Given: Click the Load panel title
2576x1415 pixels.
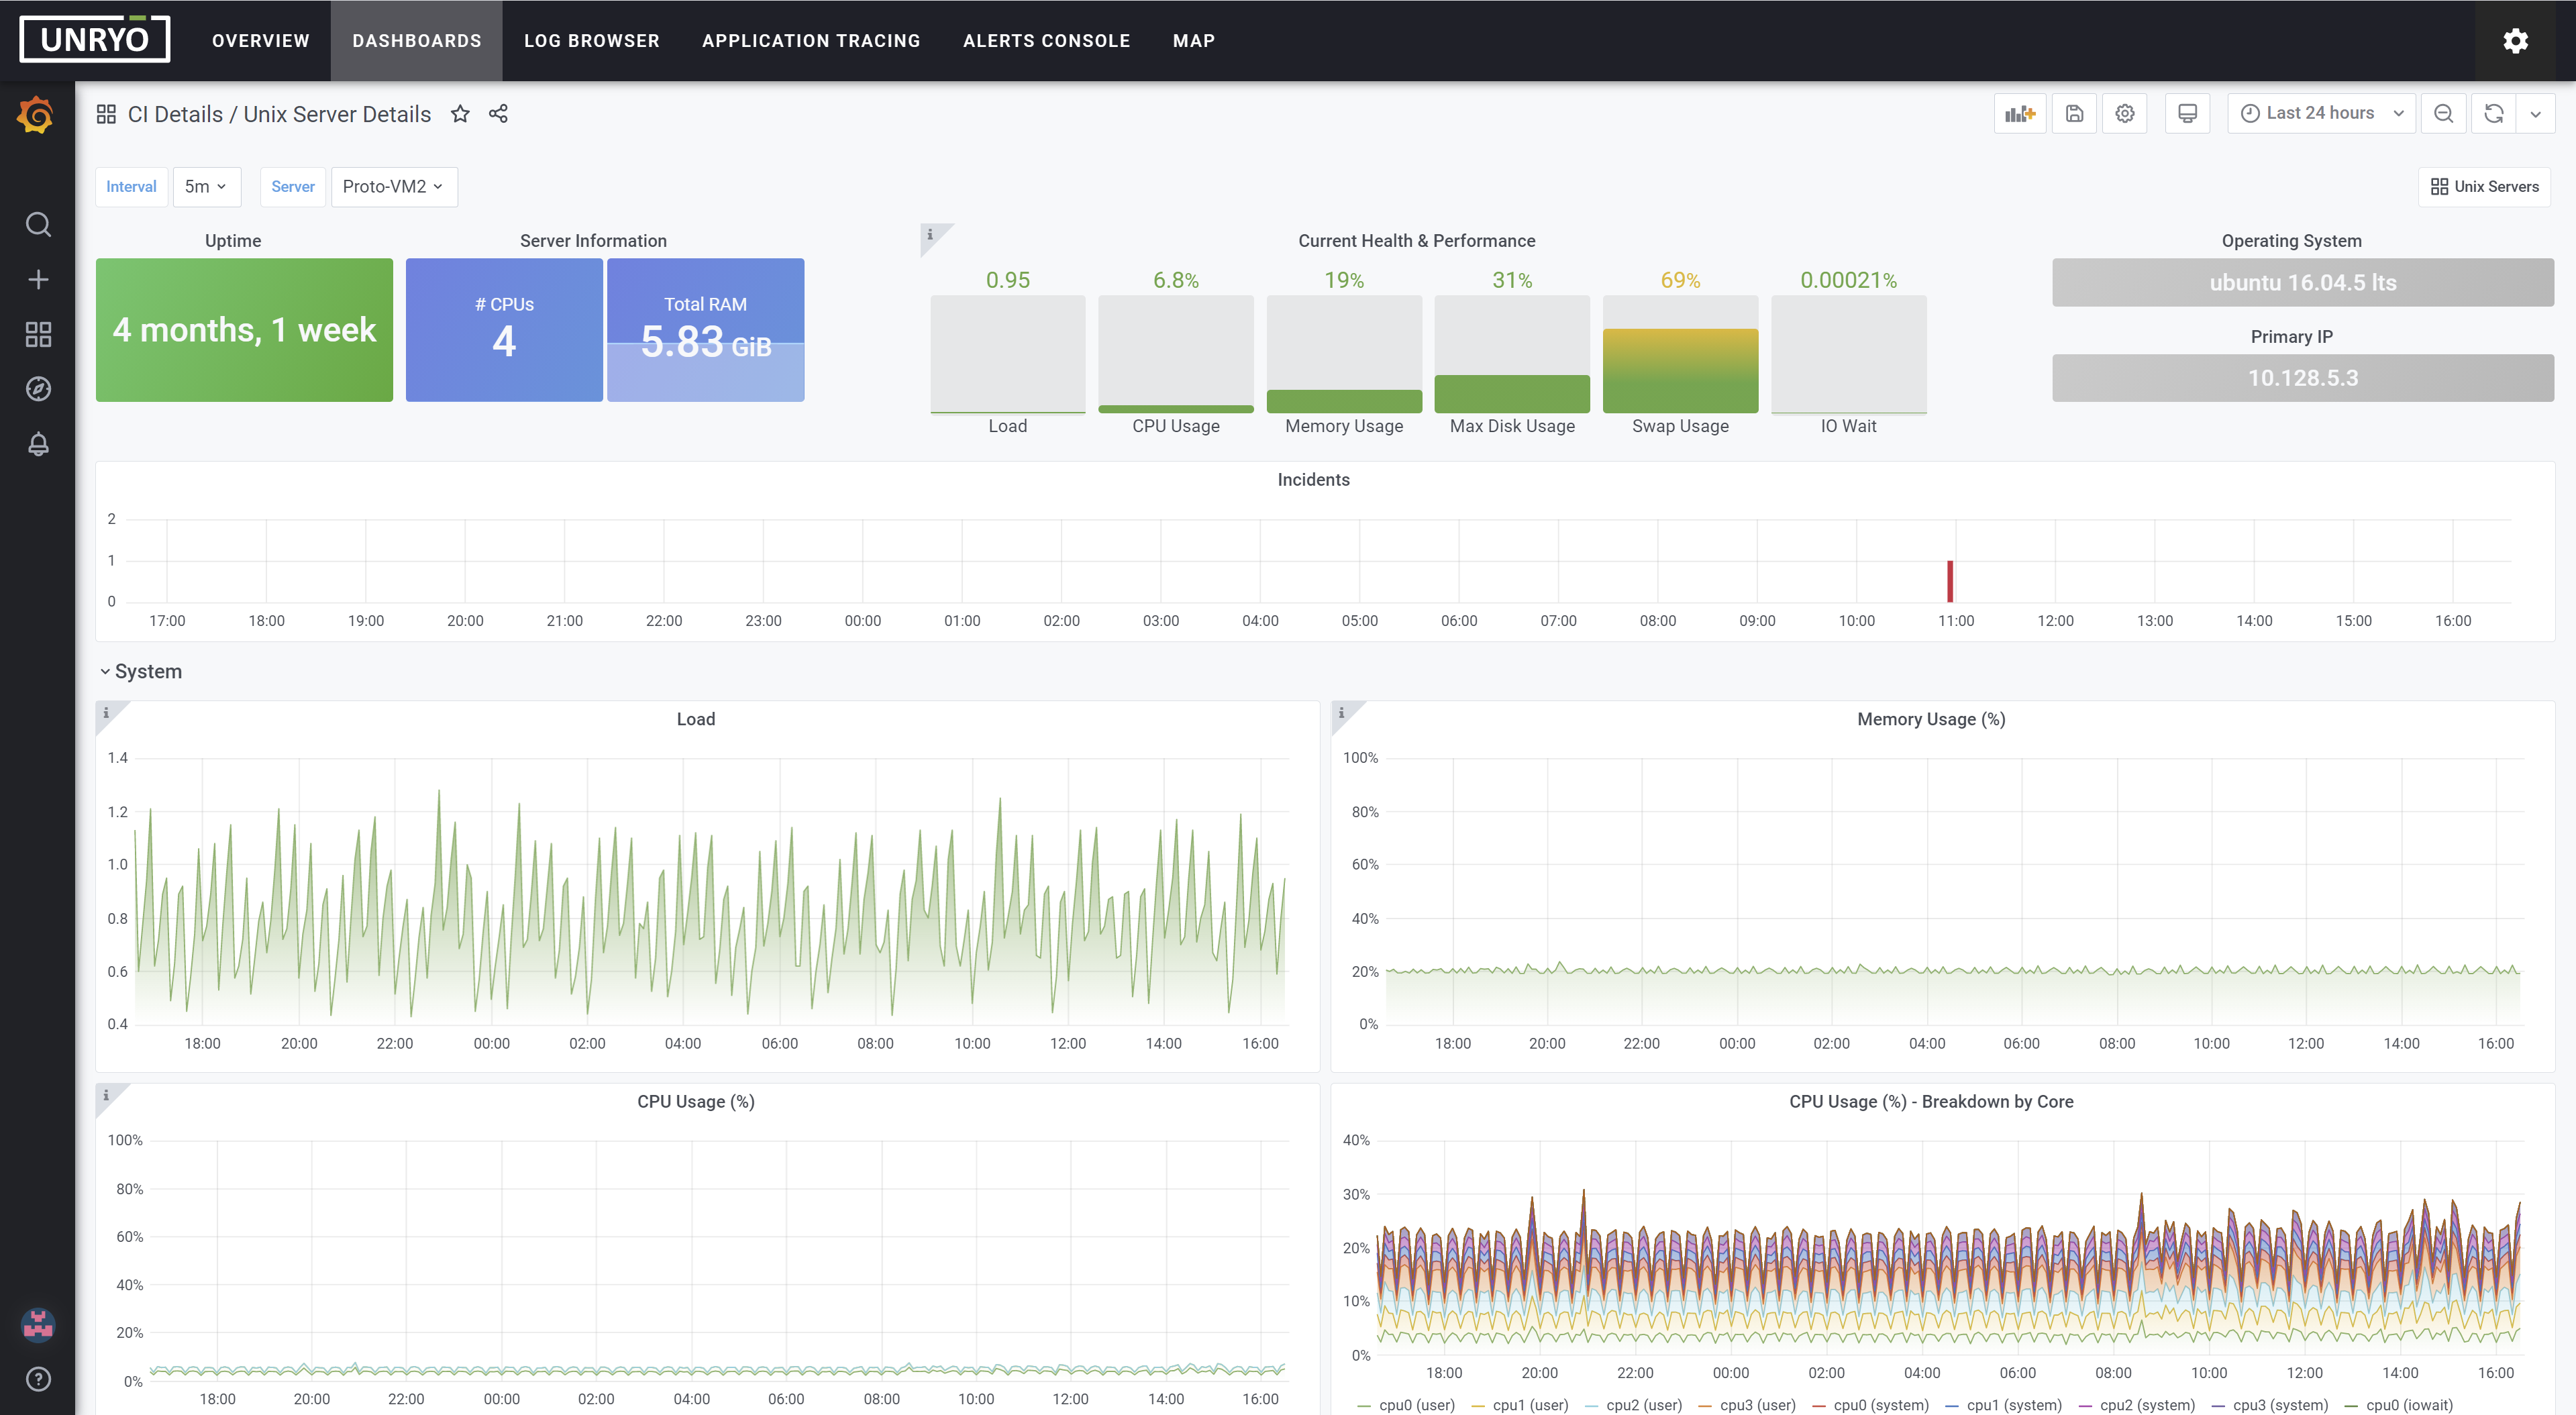Looking at the screenshot, I should [x=696, y=719].
